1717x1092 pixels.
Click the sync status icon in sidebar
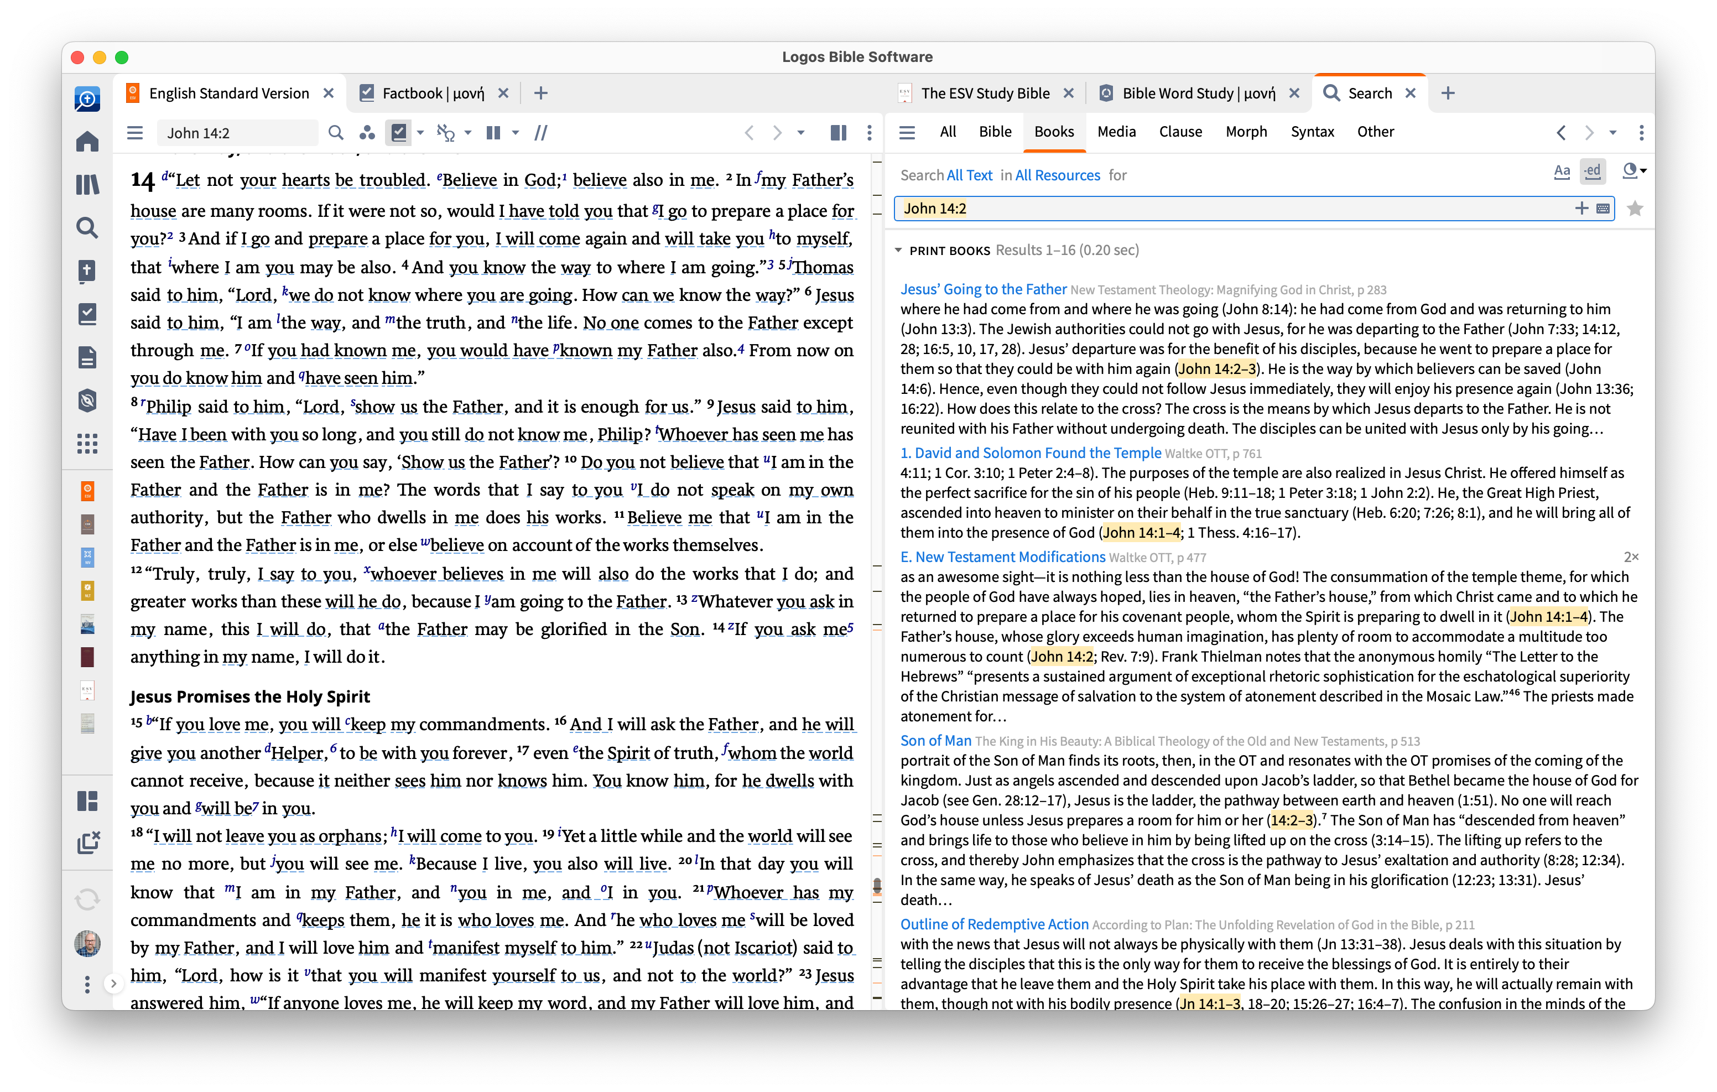coord(87,899)
